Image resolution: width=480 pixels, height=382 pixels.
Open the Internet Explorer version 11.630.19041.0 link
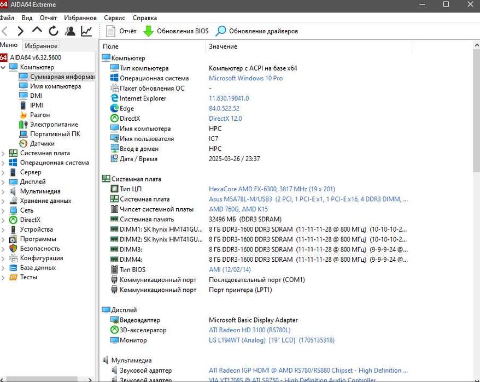(x=229, y=98)
